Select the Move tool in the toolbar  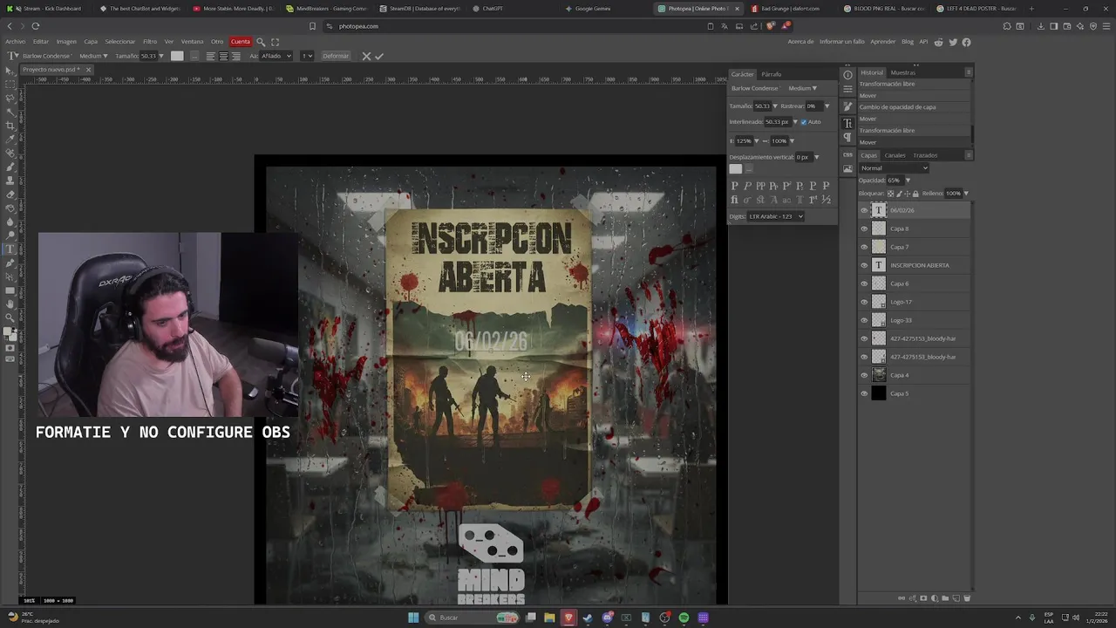tap(10, 70)
